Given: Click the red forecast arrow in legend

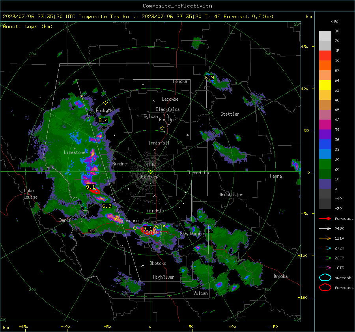Looking at the screenshot, I should pyautogui.click(x=325, y=218).
